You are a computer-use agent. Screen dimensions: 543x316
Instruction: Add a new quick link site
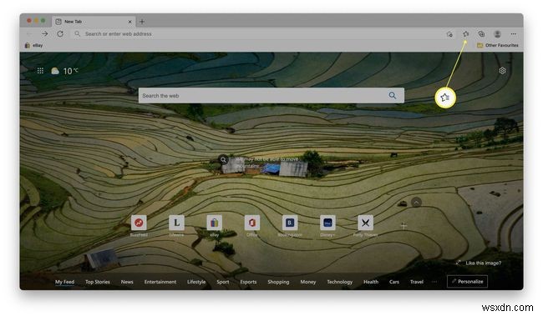coord(403,226)
